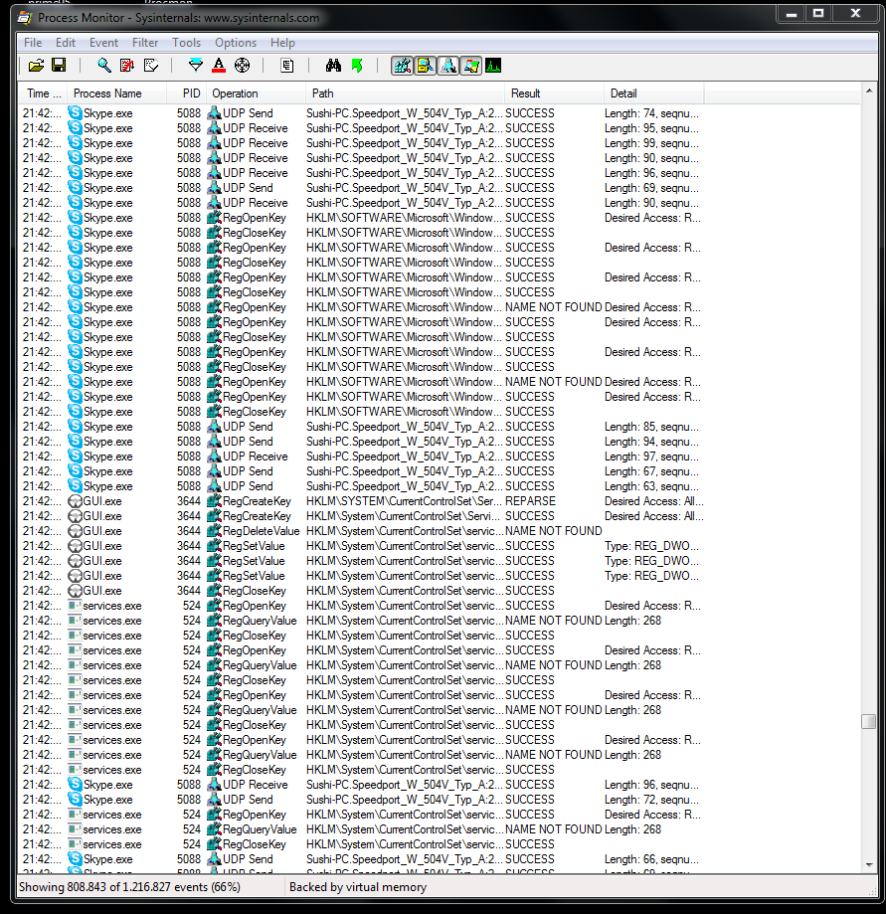Open the Tools menu
This screenshot has height=914, width=886.
tap(187, 43)
